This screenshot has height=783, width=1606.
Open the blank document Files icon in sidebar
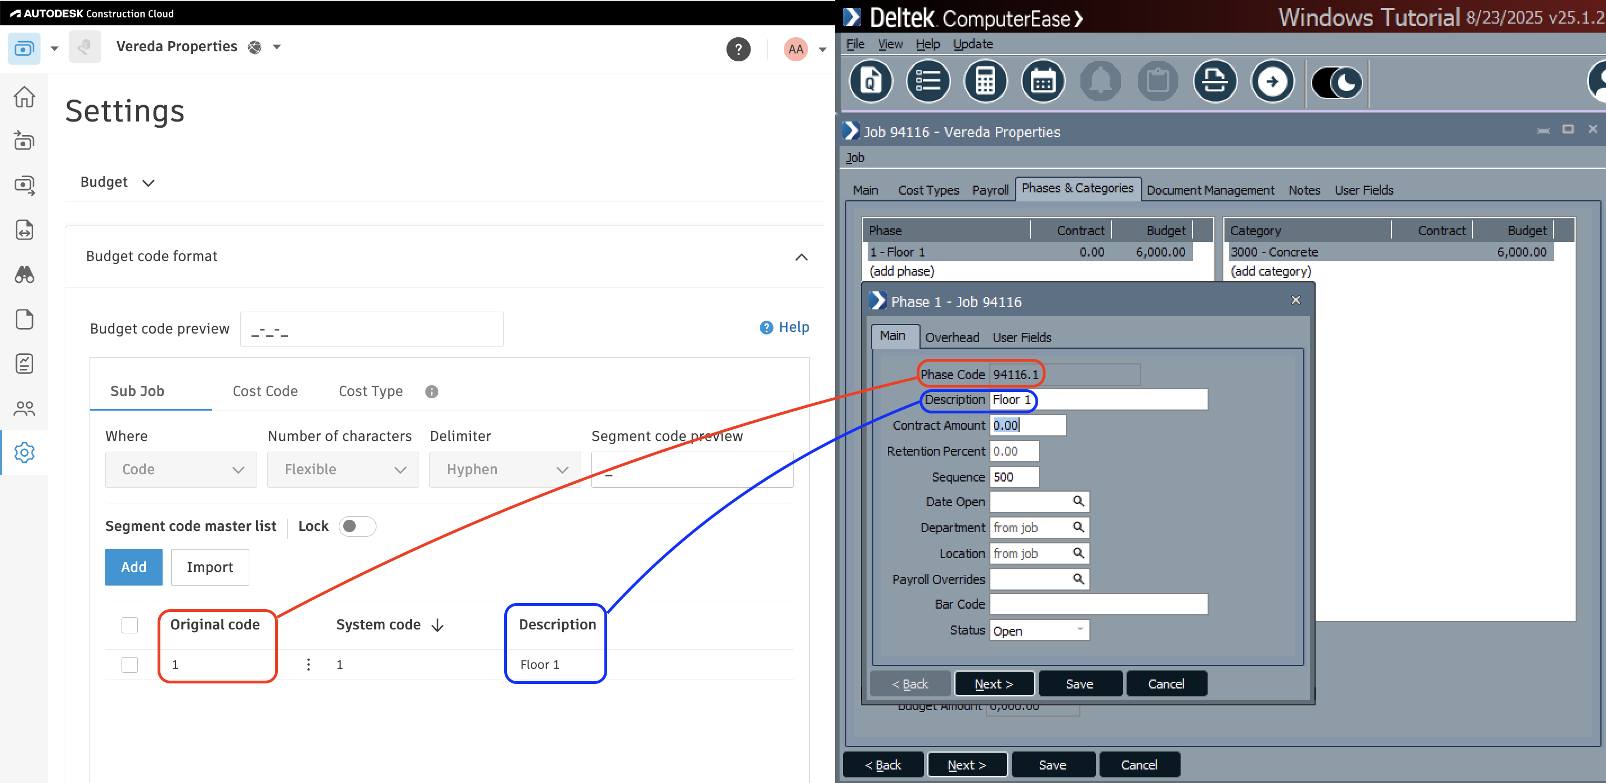[24, 319]
